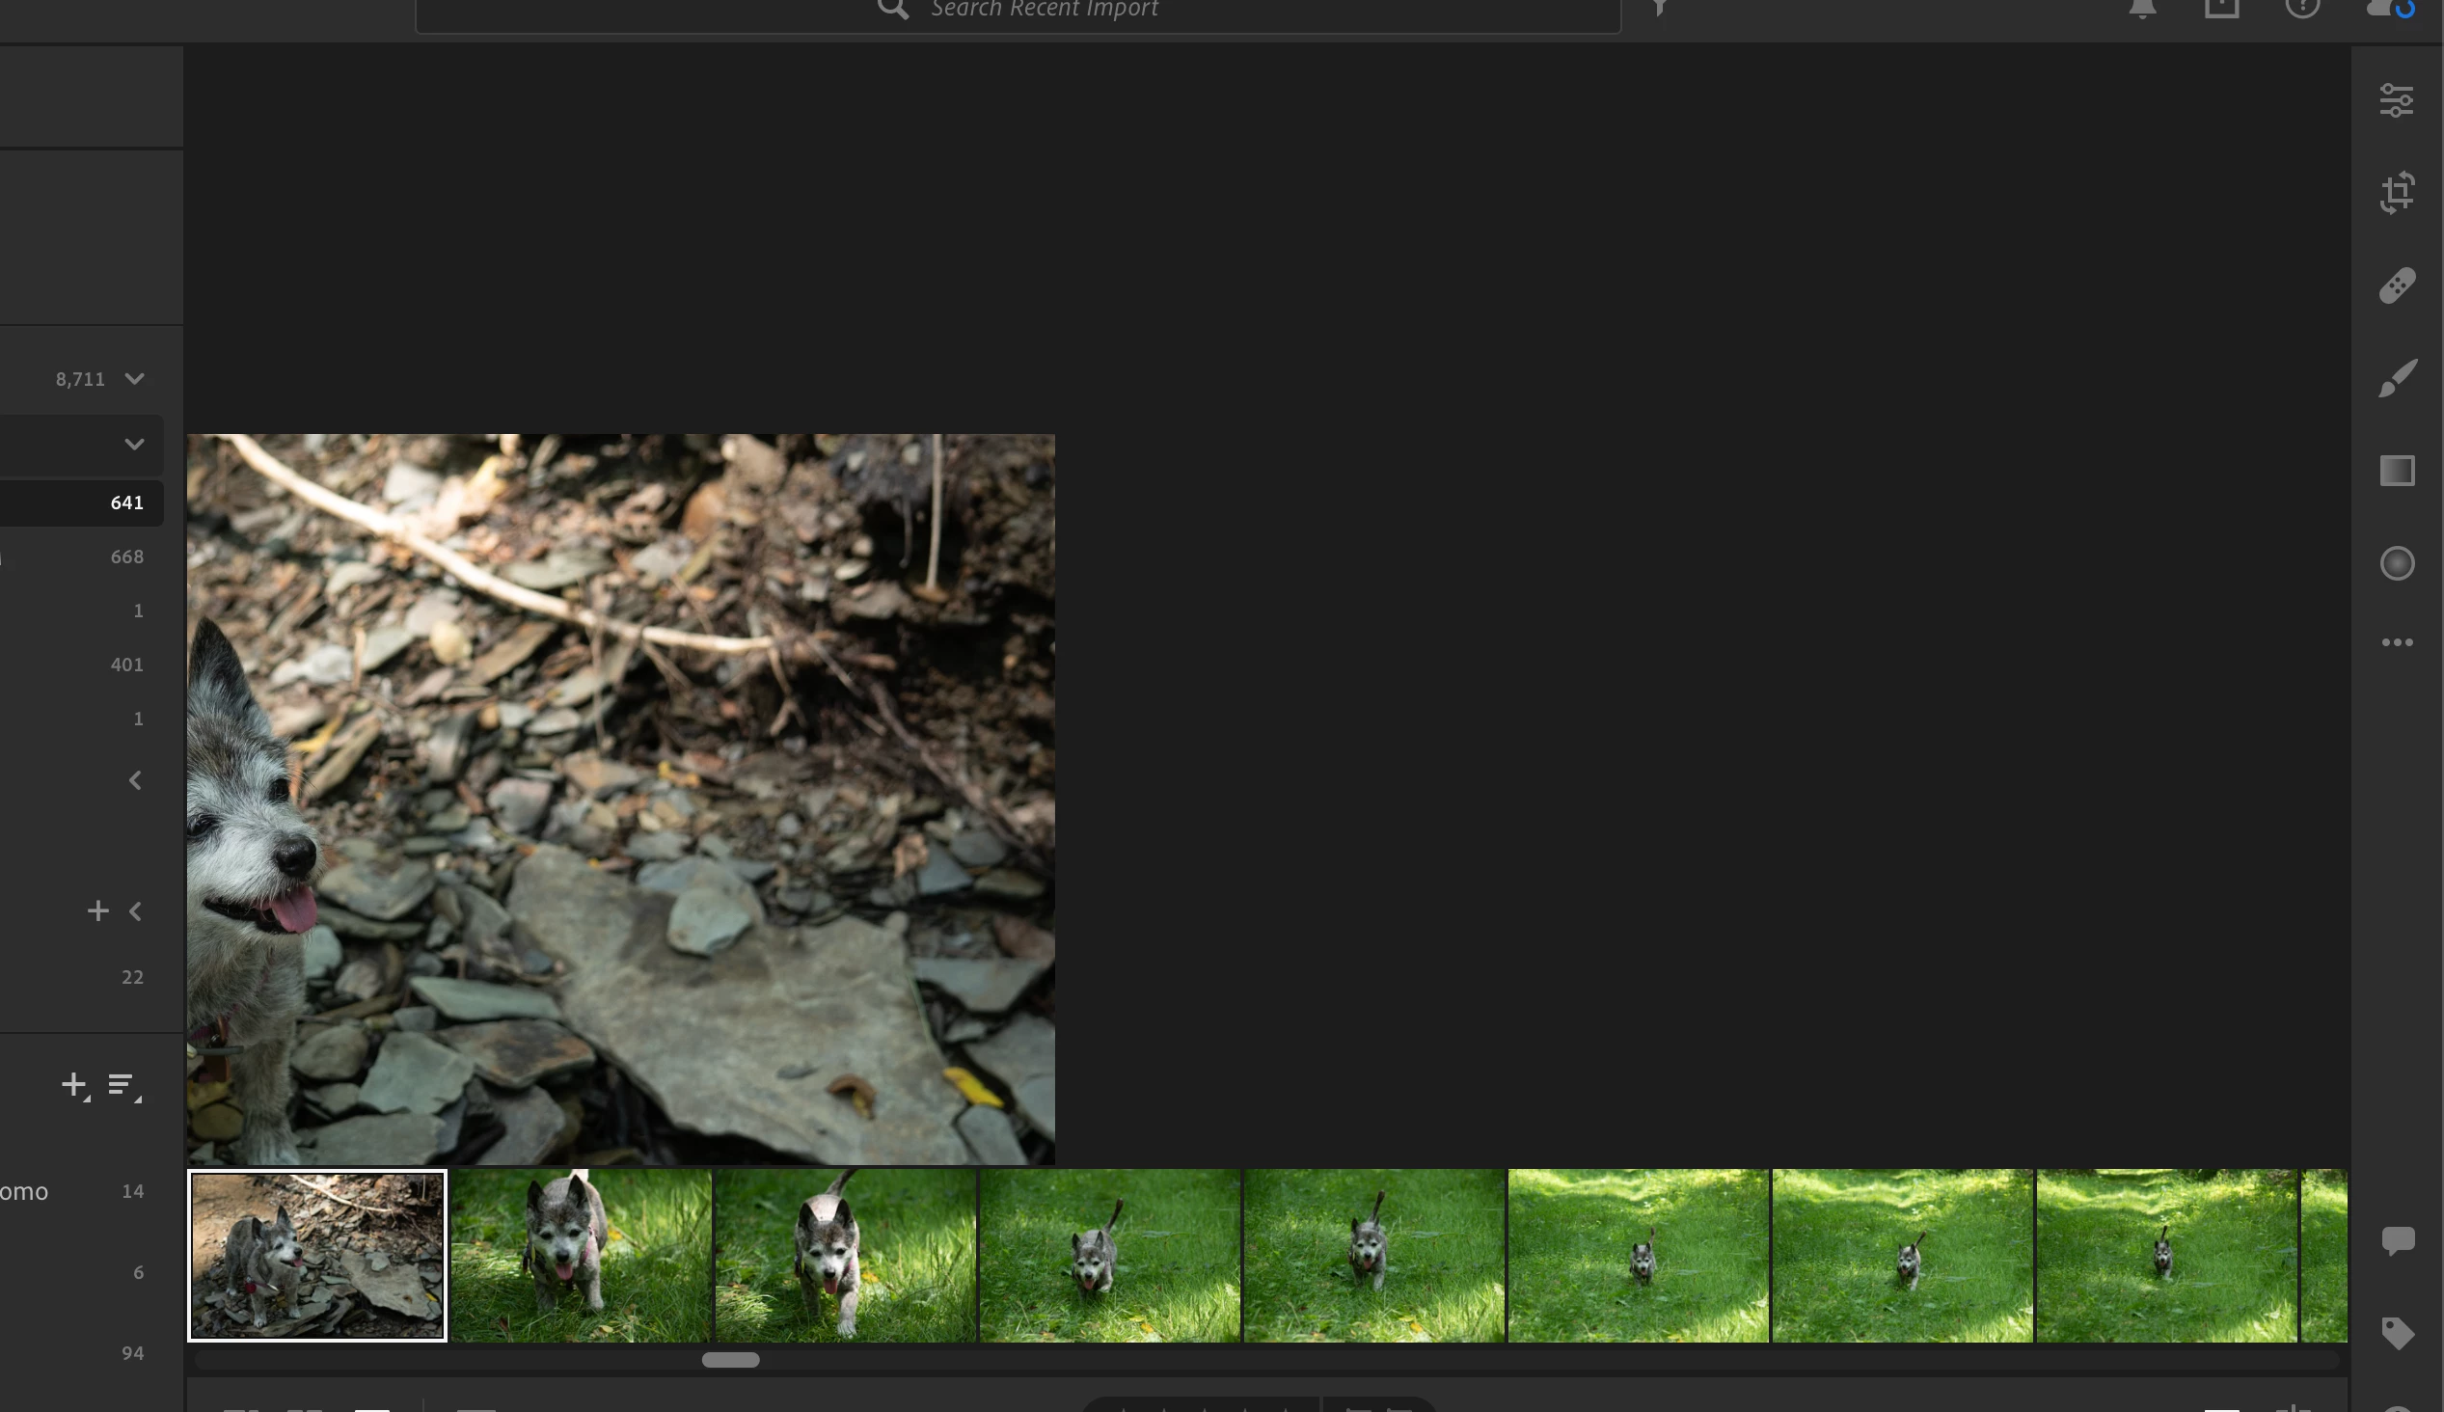This screenshot has height=1412, width=2444.
Task: Collapse the section showing 8,711 photos
Action: 135,378
